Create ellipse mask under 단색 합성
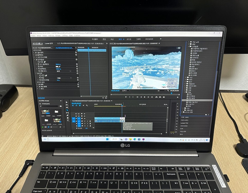Image resolution: width=248 pixels, height=193 pixels. pyautogui.click(x=39, y=62)
